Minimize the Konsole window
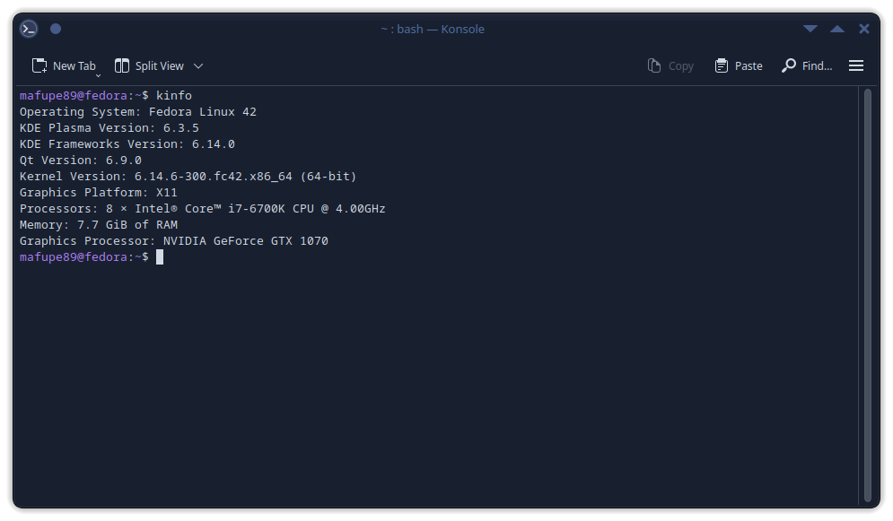Image resolution: width=893 pixels, height=521 pixels. tap(810, 29)
